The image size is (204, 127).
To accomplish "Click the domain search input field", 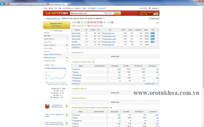I will (x=86, y=13).
